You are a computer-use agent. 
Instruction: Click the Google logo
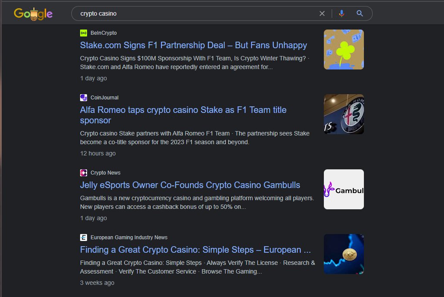(x=33, y=13)
